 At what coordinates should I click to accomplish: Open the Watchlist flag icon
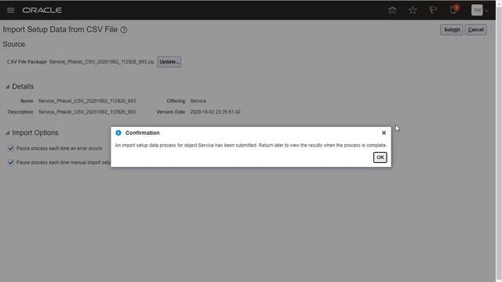(x=433, y=10)
